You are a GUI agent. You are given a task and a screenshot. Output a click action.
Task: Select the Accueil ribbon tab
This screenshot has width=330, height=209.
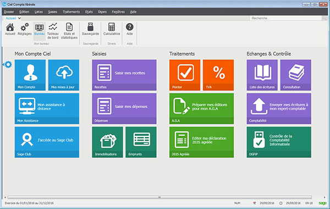11,18
